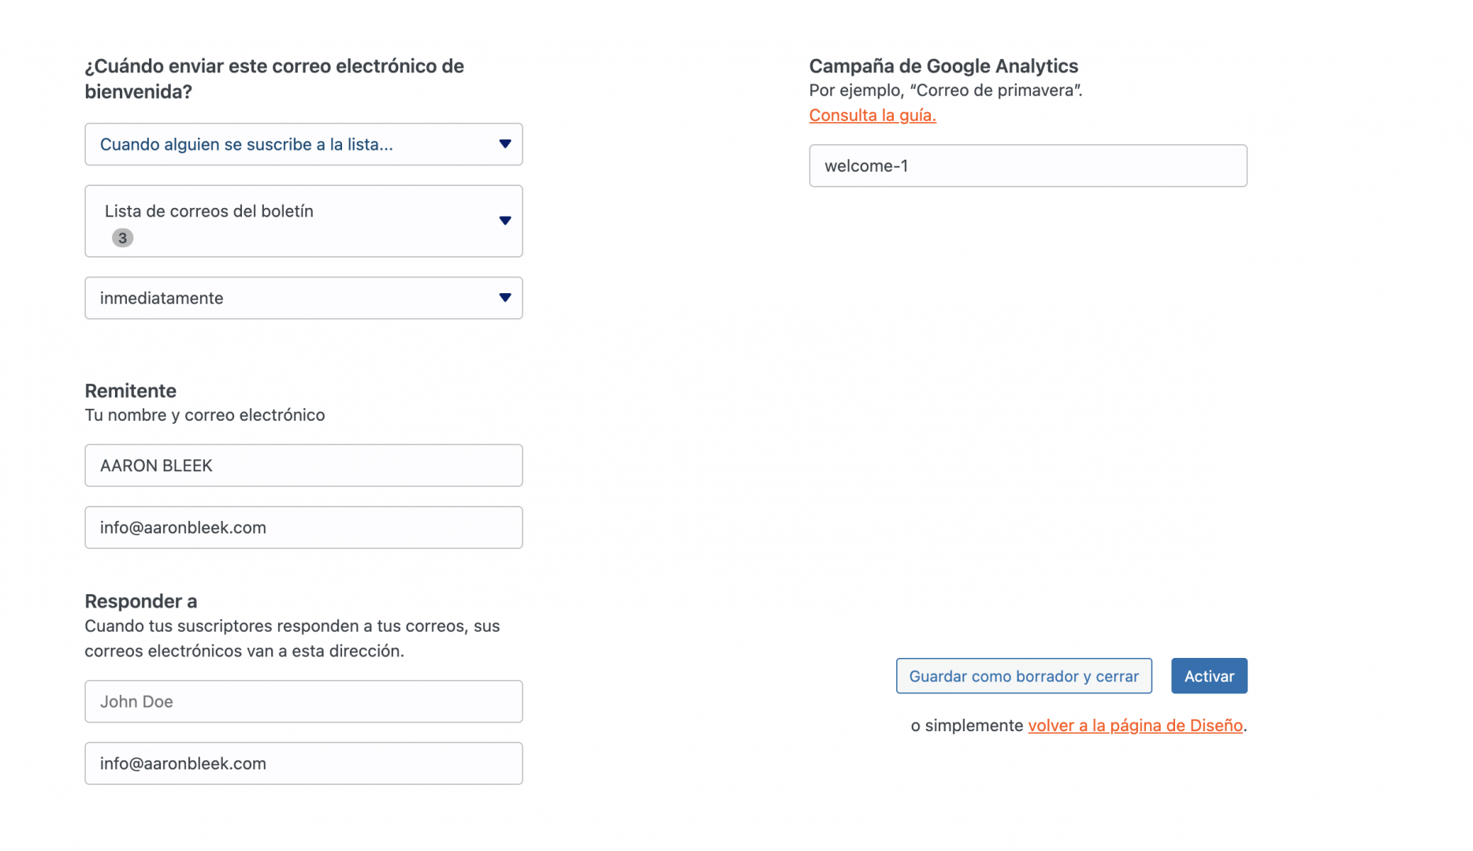Click the arrow on the trigger event dropdown

coord(505,144)
